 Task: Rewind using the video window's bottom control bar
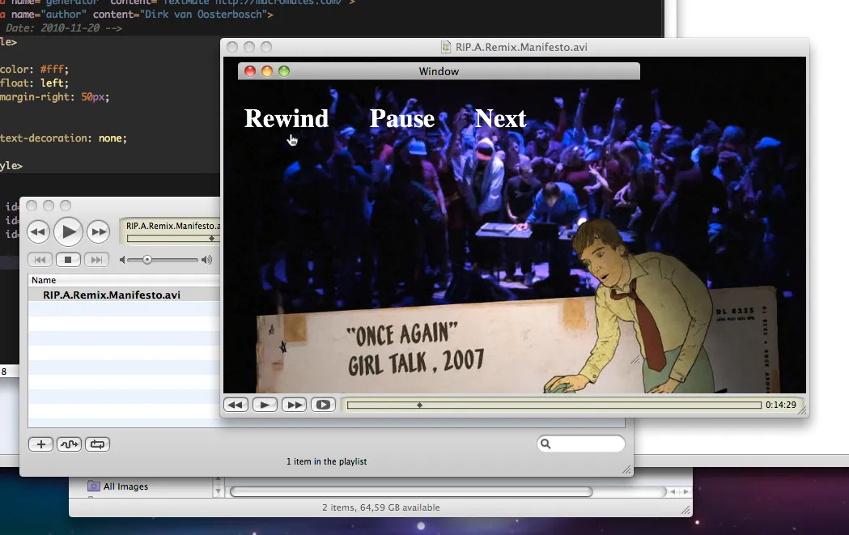coord(236,405)
